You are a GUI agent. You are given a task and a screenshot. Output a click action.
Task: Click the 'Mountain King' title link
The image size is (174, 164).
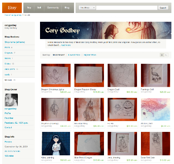pyautogui.click(x=81, y=124)
